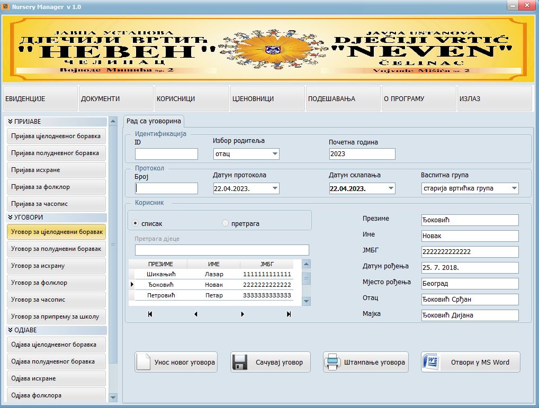Click Штампање уговора button

[366, 362]
